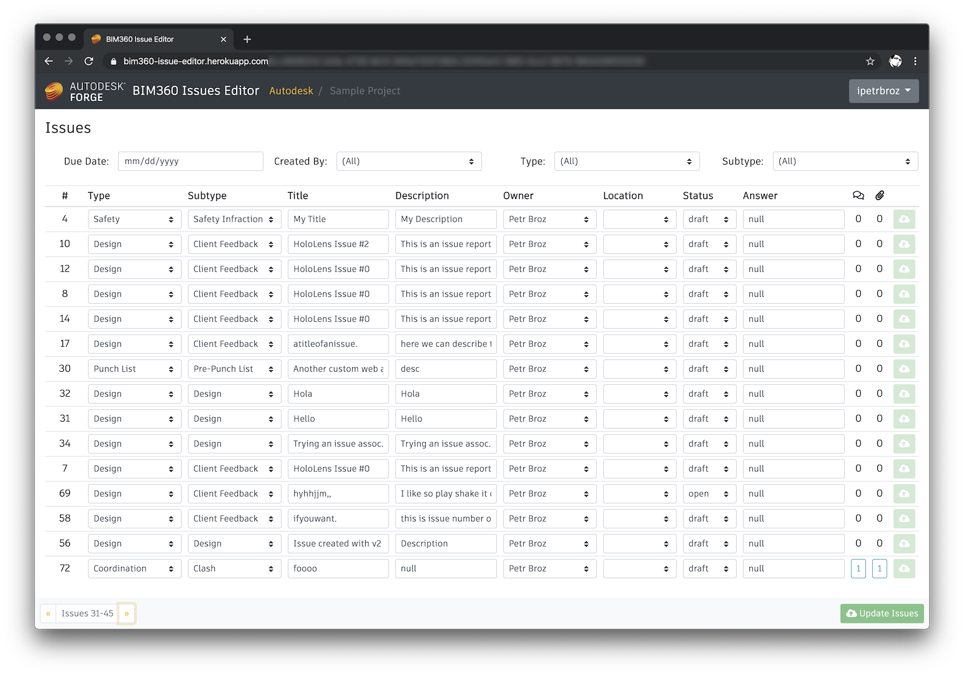Click the upload icon for issue 10
The image size is (964, 675).
(x=904, y=244)
